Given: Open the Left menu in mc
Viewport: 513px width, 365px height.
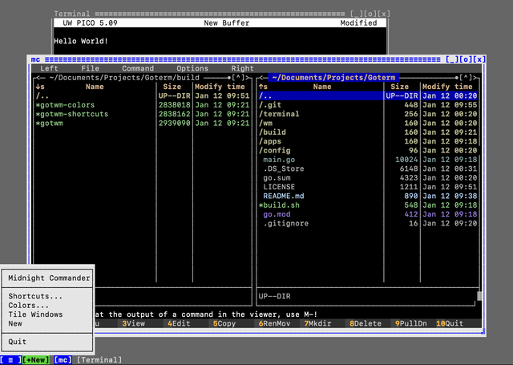Looking at the screenshot, I should click(49, 68).
